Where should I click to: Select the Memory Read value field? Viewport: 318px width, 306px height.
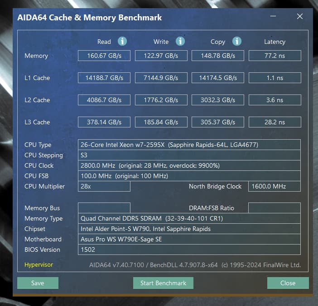tap(104, 56)
